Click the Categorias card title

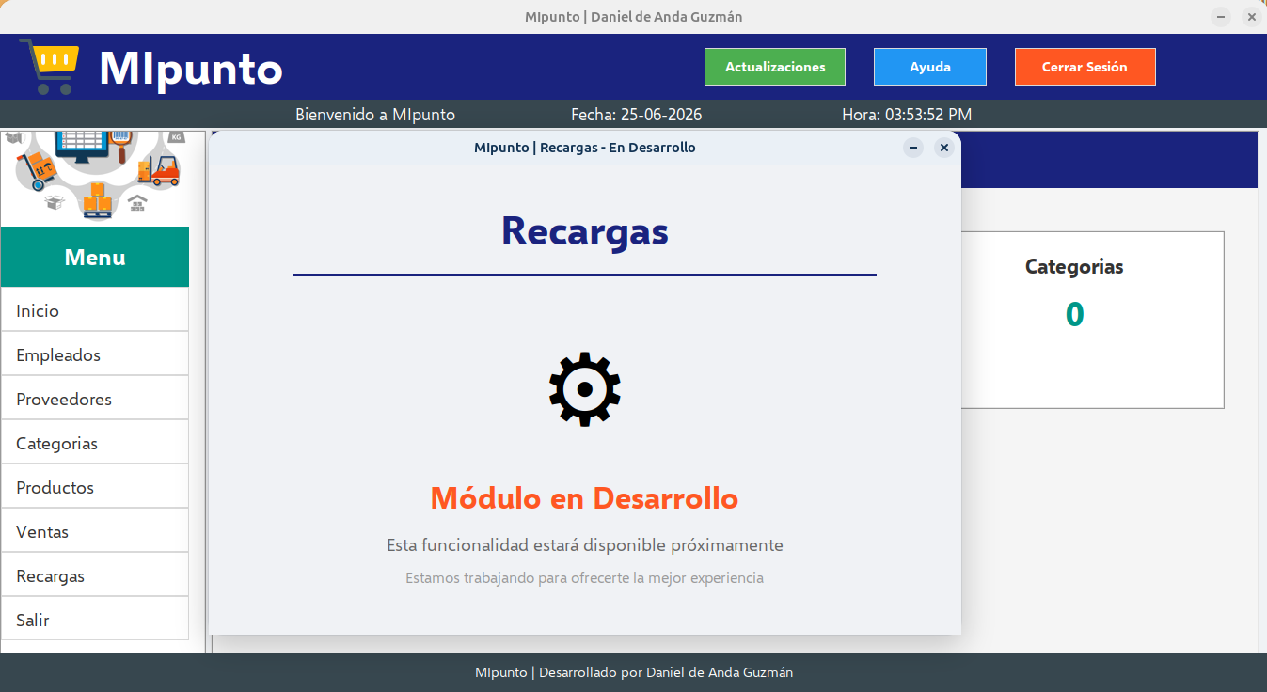[1074, 266]
